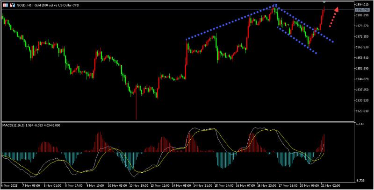Click the '21 Nov 02:00' time label
374x190 pixels.
[330, 185]
